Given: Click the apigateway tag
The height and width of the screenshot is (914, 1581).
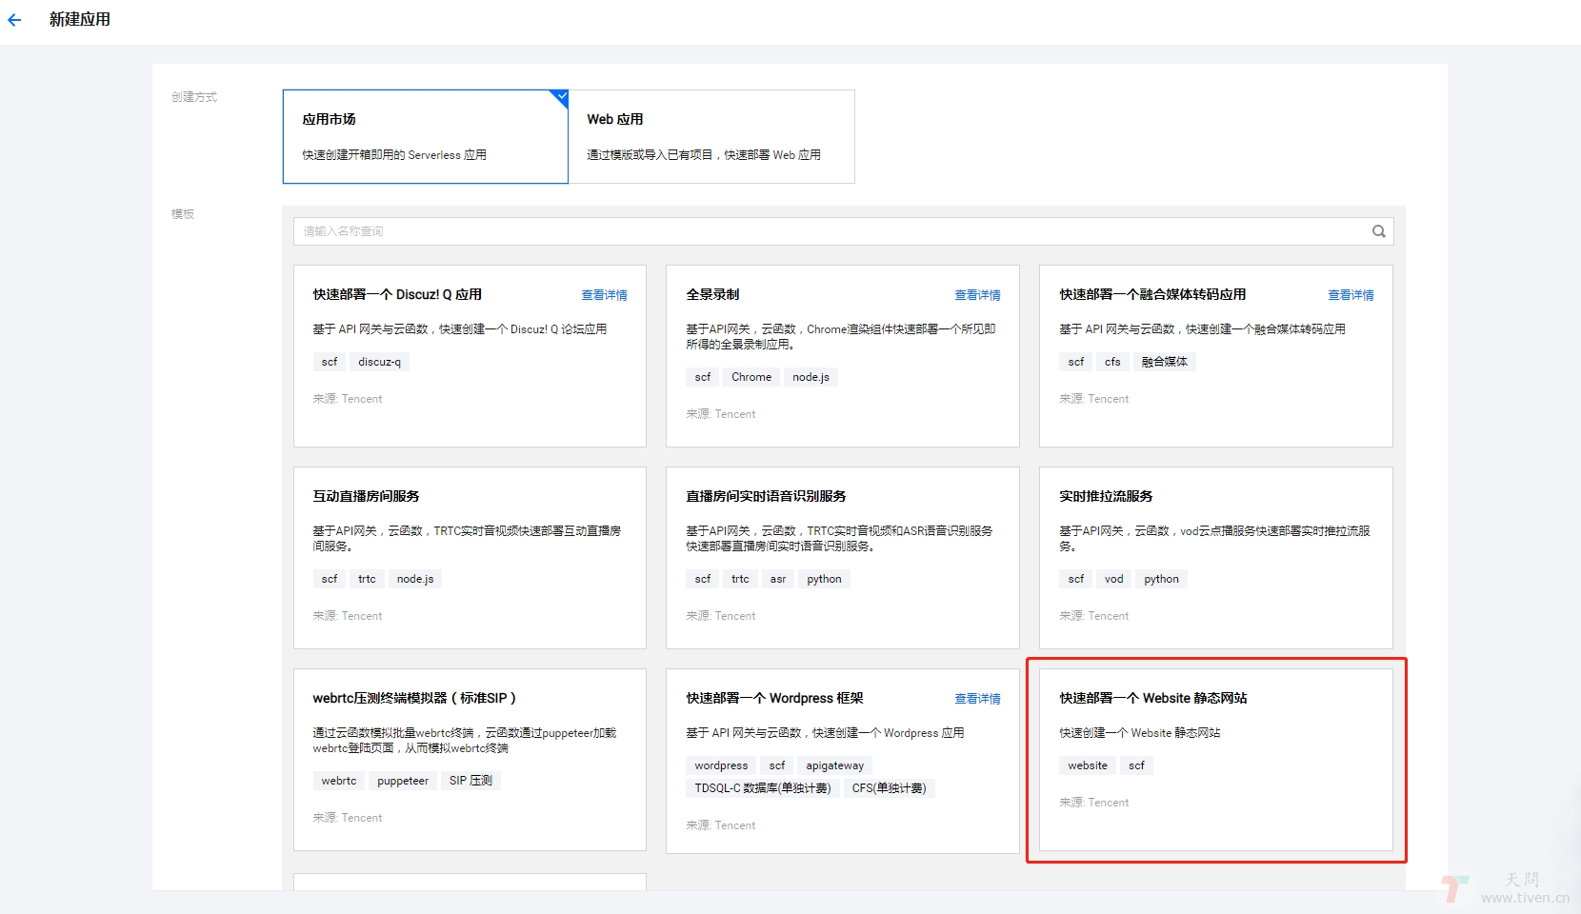Looking at the screenshot, I should tap(835, 765).
